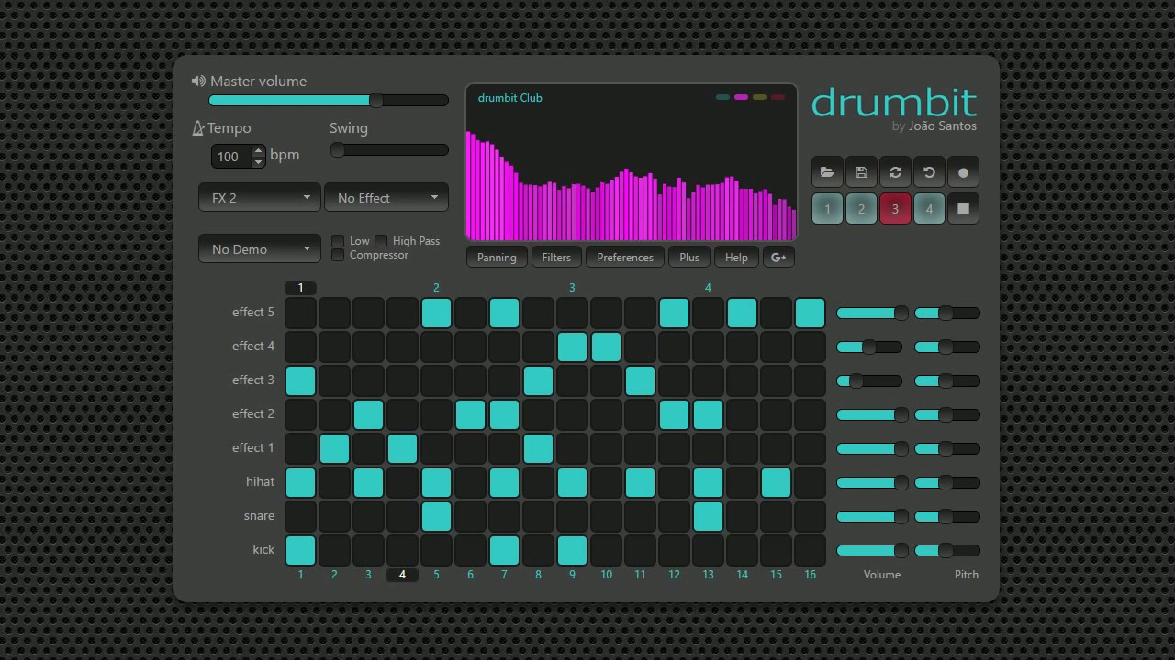This screenshot has height=660, width=1175.
Task: Switch to pattern 1
Action: (x=827, y=209)
